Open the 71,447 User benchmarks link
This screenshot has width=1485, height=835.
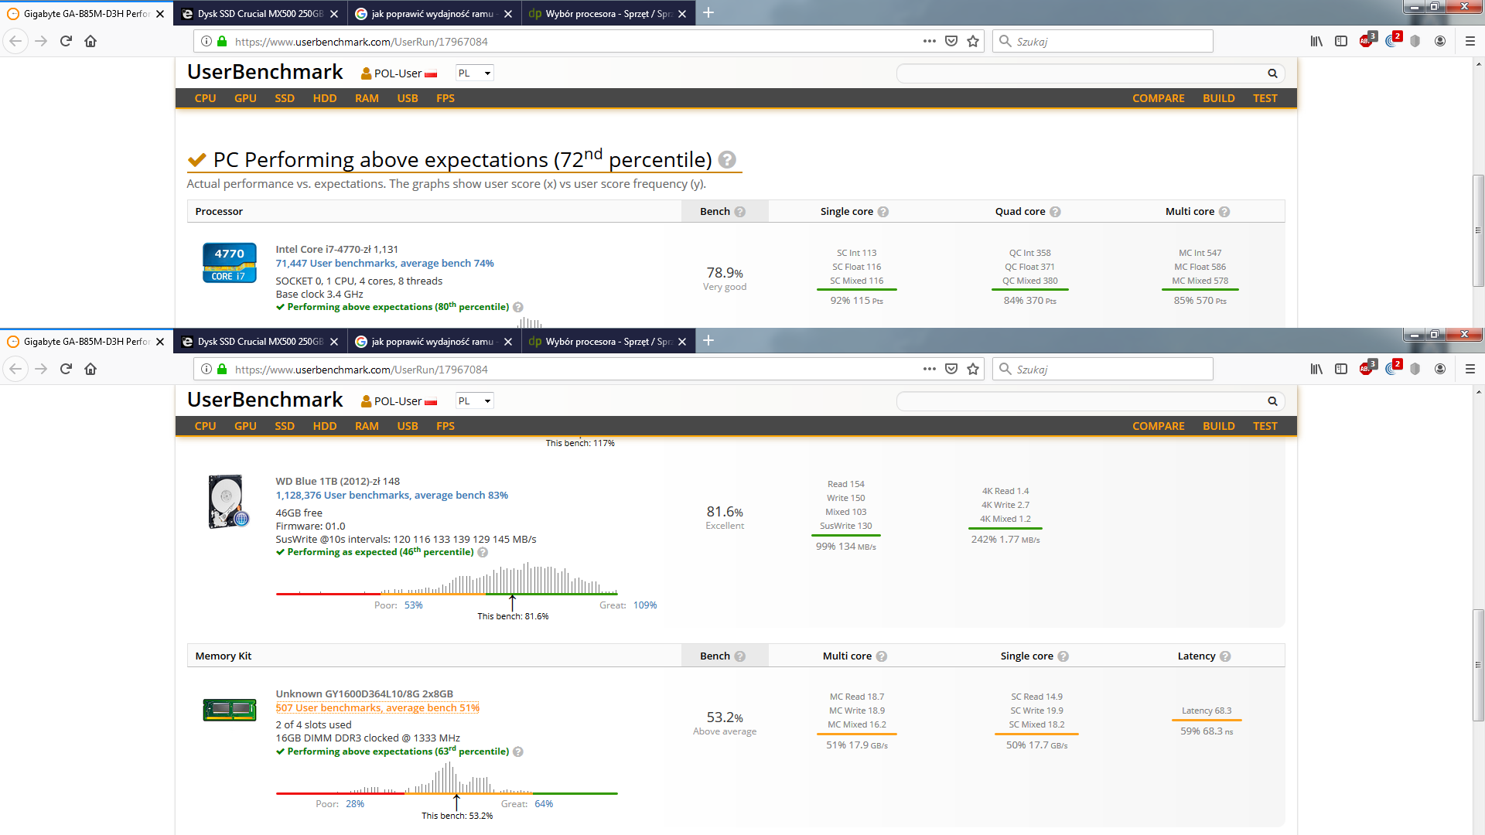[384, 264]
